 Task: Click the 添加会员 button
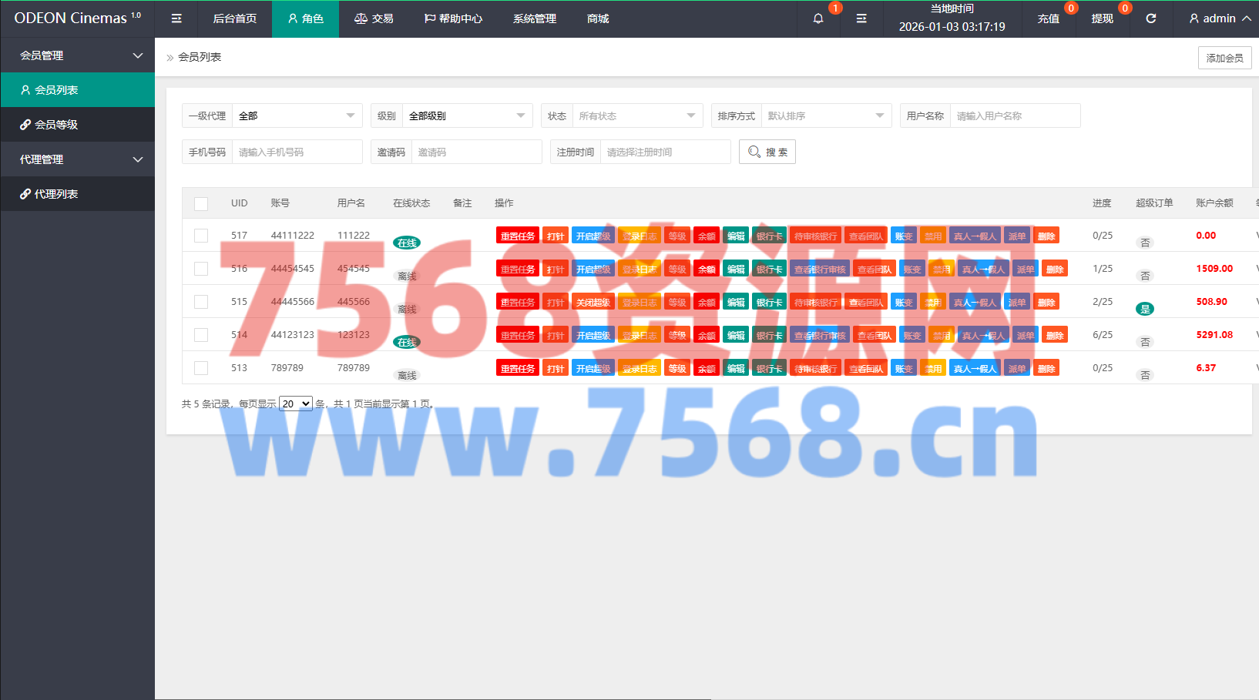[x=1224, y=58]
